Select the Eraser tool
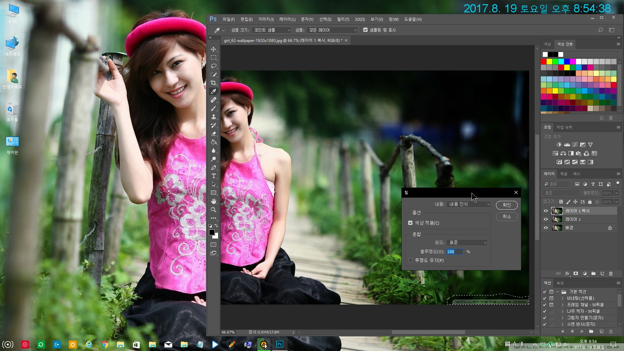This screenshot has width=624, height=351. click(214, 134)
